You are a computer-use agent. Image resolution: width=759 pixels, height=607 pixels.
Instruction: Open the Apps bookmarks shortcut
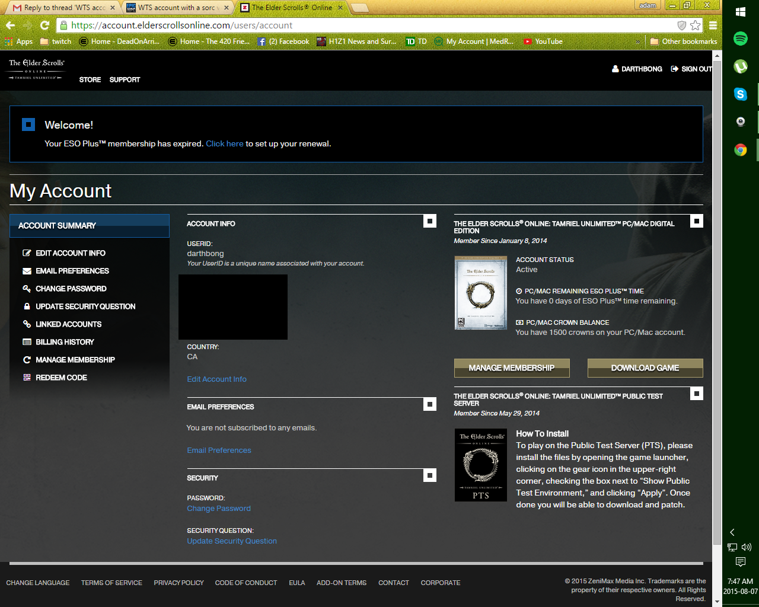(x=18, y=41)
